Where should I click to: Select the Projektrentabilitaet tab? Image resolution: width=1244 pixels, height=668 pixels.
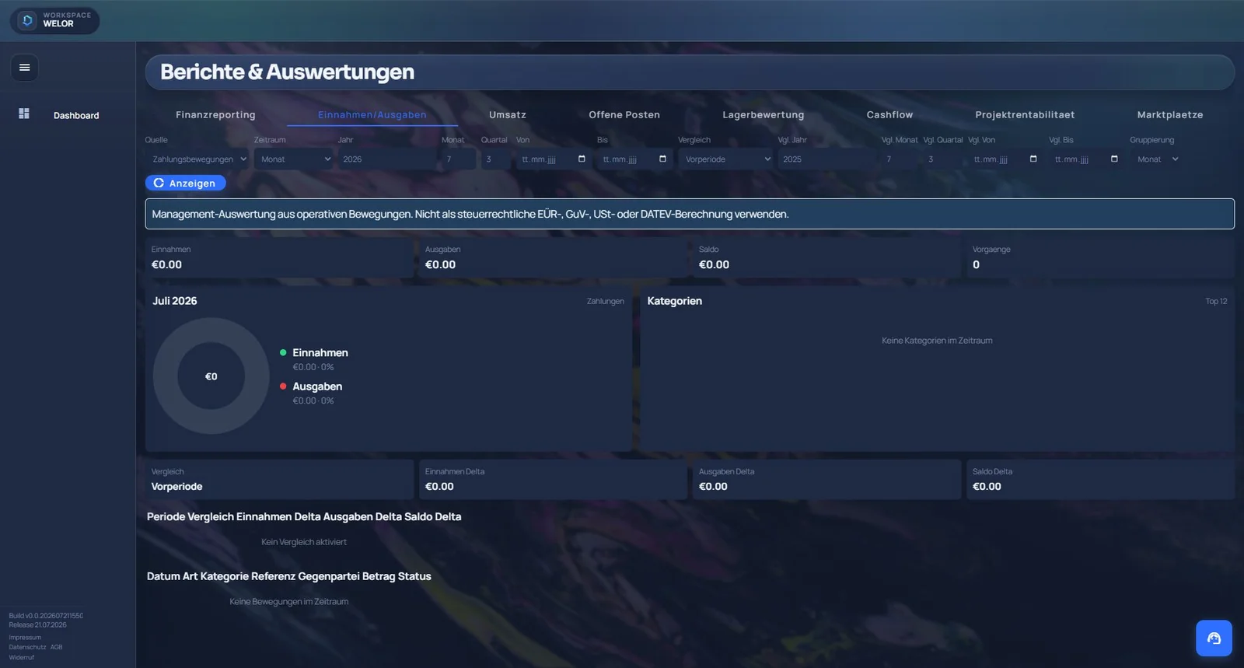click(x=1025, y=115)
